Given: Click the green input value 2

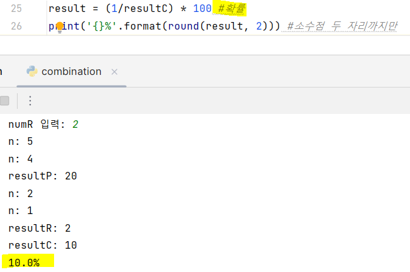Looking at the screenshot, I should [x=75, y=124].
